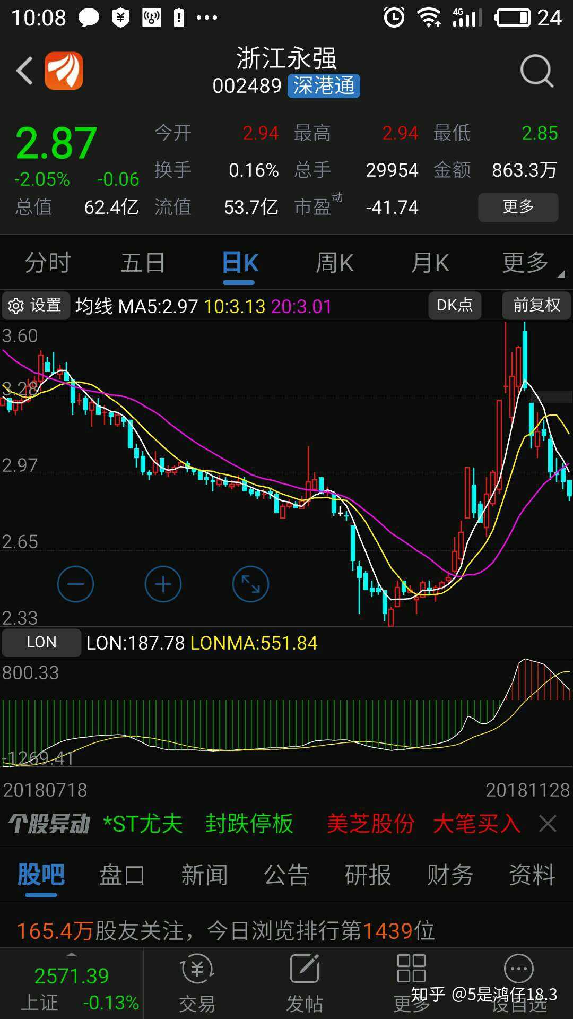Switch to 分时 intraday tab
This screenshot has width=573, height=1019.
(x=48, y=263)
